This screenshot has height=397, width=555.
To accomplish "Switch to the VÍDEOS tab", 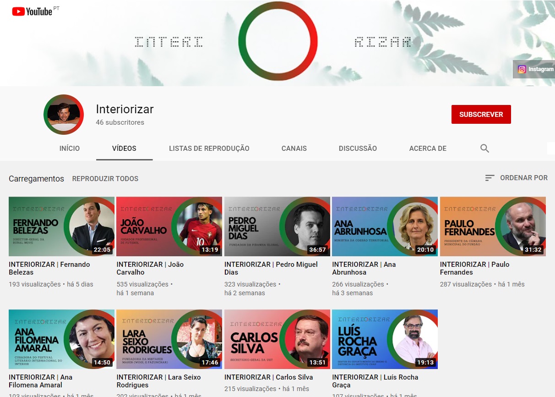I will 124,148.
